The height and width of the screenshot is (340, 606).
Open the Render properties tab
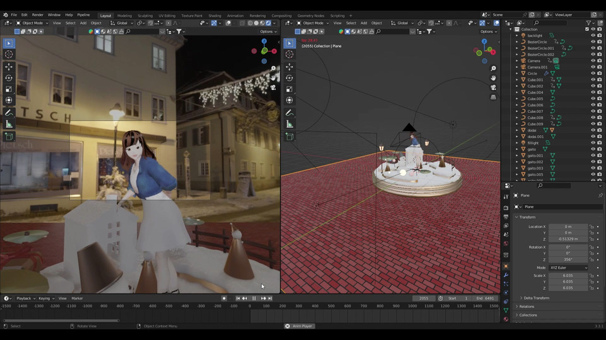click(506, 208)
